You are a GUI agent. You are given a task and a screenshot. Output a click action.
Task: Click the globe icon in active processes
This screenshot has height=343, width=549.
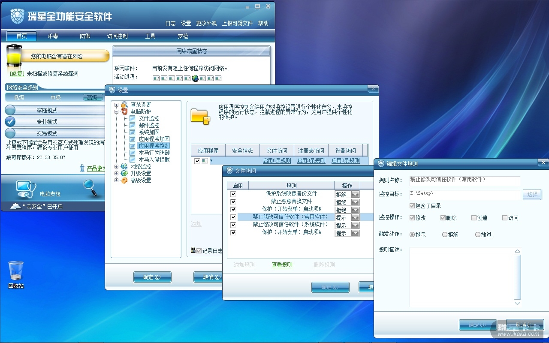tap(195, 78)
